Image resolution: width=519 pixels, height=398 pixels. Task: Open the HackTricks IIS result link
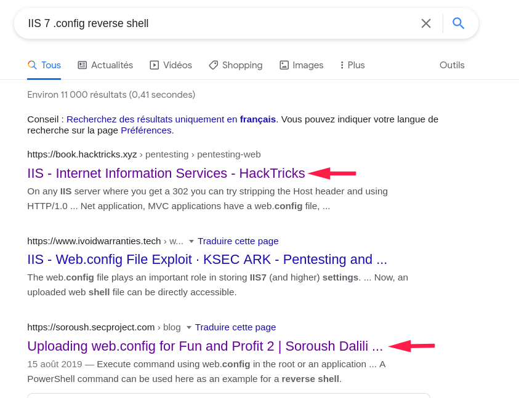click(166, 173)
